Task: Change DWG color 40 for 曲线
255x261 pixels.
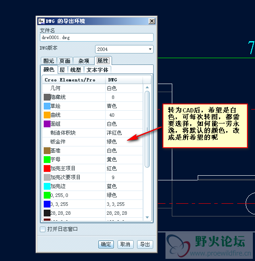Action: coord(124,115)
